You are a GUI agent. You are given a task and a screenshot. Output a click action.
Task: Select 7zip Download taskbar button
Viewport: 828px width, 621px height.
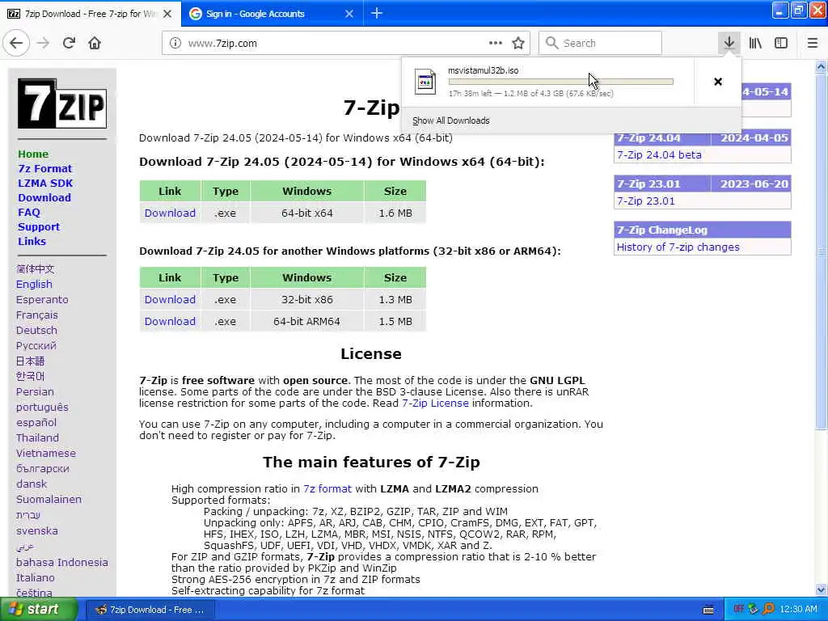[x=150, y=610]
